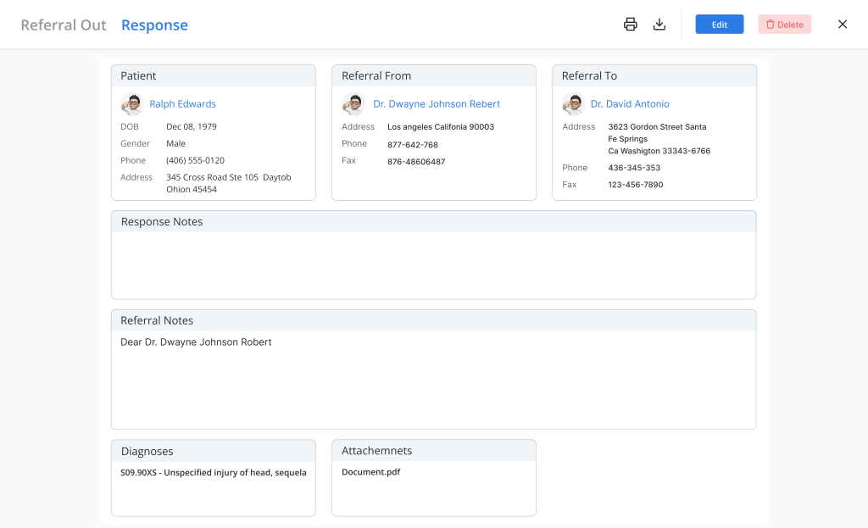Click the print icon
The width and height of the screenshot is (868, 528).
630,25
